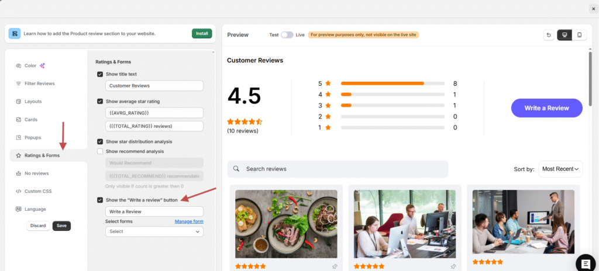599x271 pixels.
Task: Open the Layouts settings section
Action: 33,101
